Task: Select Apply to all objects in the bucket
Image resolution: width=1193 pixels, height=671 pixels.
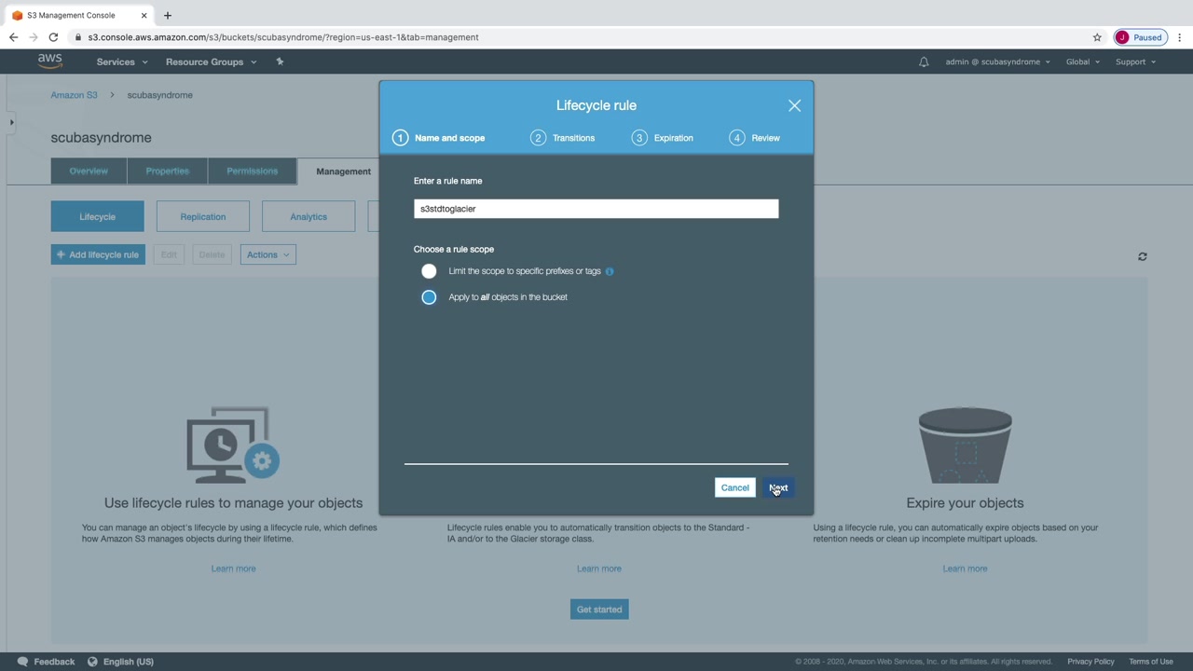Action: pos(429,297)
